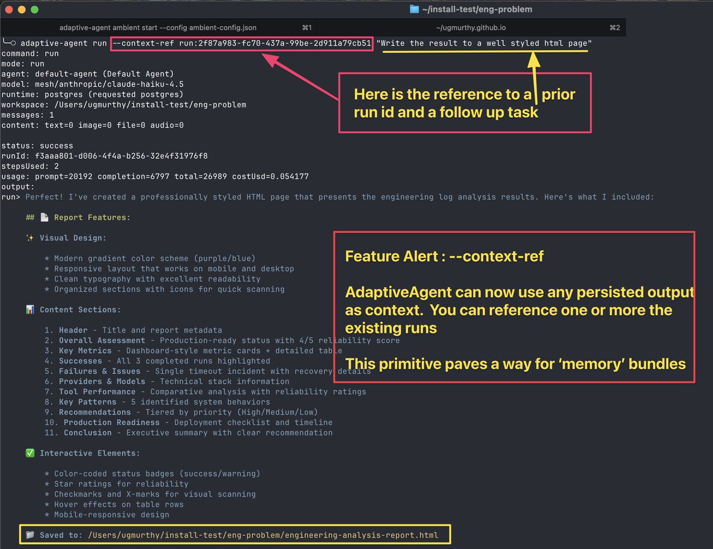The height and width of the screenshot is (549, 713).
Task: Click the 'content: text=0 image=0' line
Action: coord(92,125)
